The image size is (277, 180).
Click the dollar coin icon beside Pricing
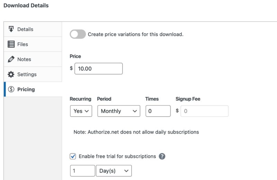11,89
